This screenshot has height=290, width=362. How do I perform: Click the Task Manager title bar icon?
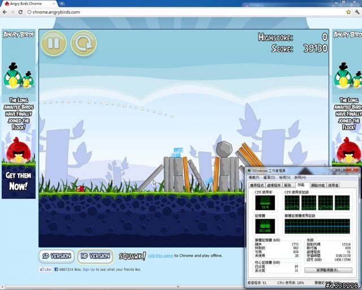click(x=249, y=170)
